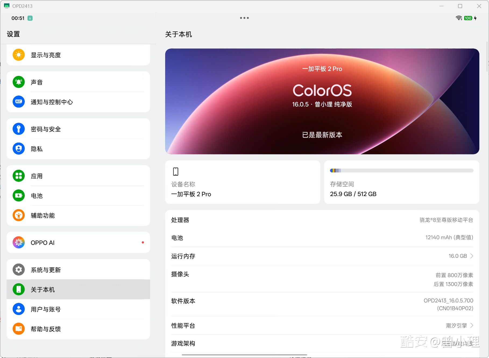Expand the 16.0 GB running memory chevron
Image resolution: width=489 pixels, height=358 pixels.
[x=472, y=256]
